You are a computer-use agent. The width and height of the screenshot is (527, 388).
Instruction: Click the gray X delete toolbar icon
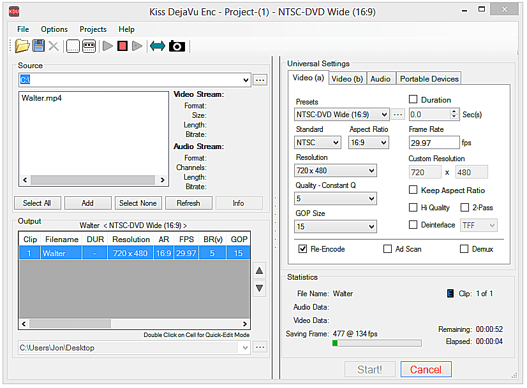[x=54, y=46]
